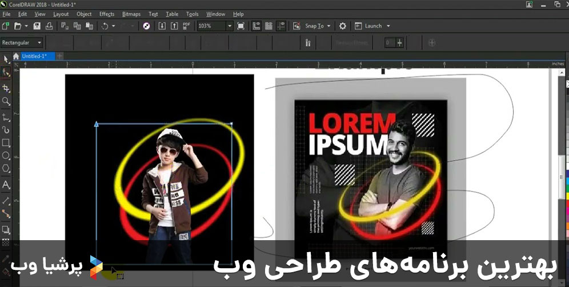
Task: Select the Pick tool in toolbox
Action: [6, 59]
